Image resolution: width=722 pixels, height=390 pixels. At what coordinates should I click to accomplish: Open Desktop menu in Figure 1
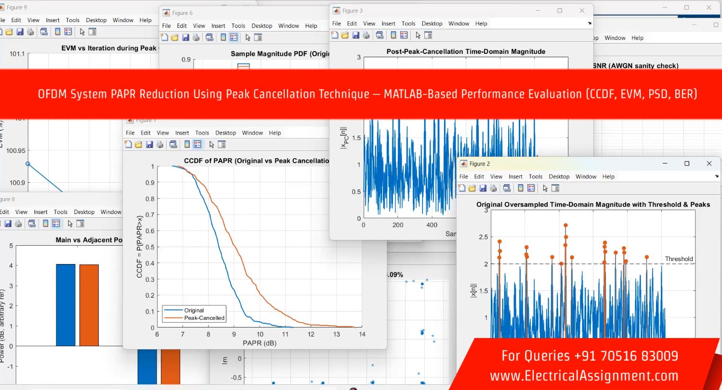225,133
